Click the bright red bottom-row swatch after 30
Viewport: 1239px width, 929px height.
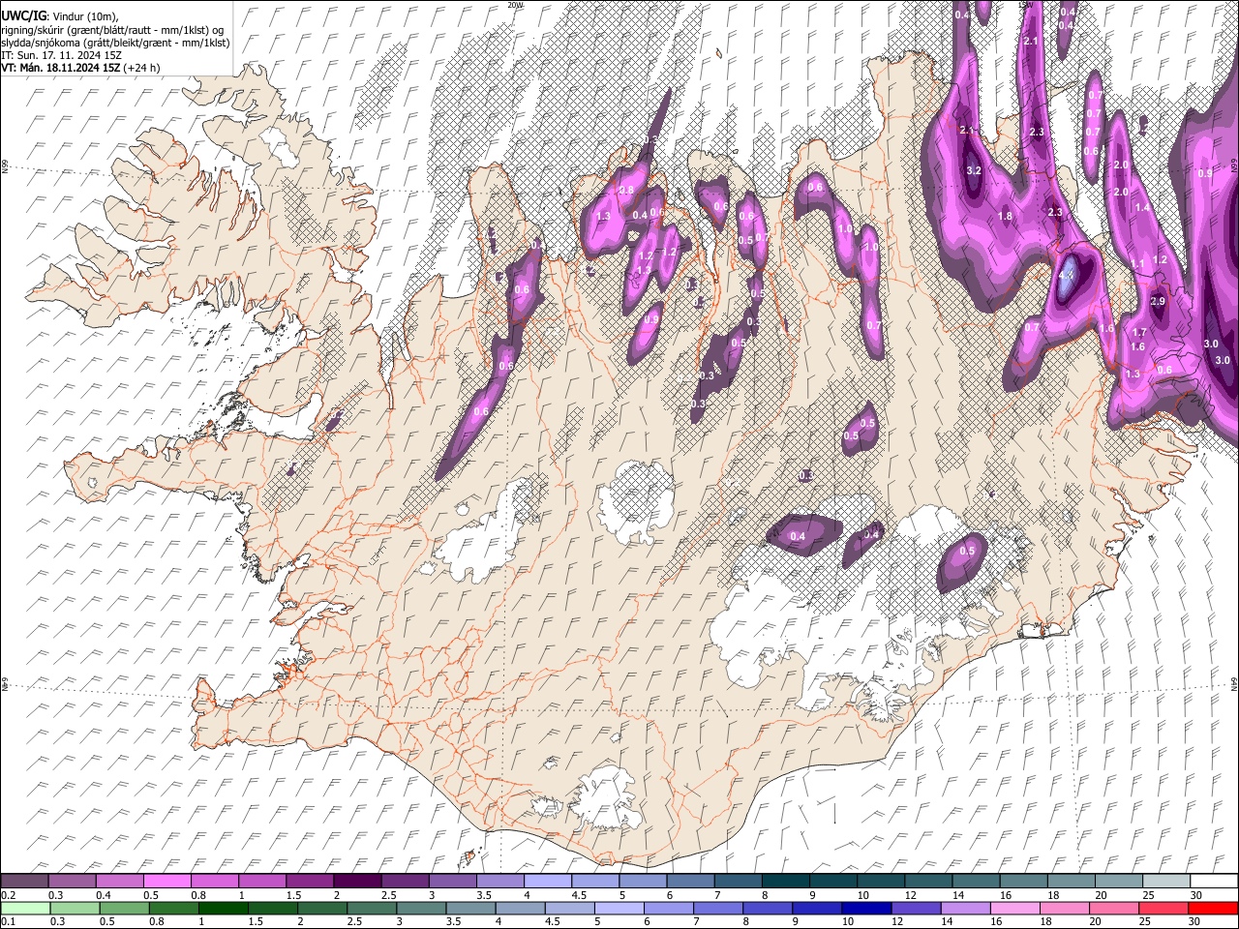point(1215,908)
